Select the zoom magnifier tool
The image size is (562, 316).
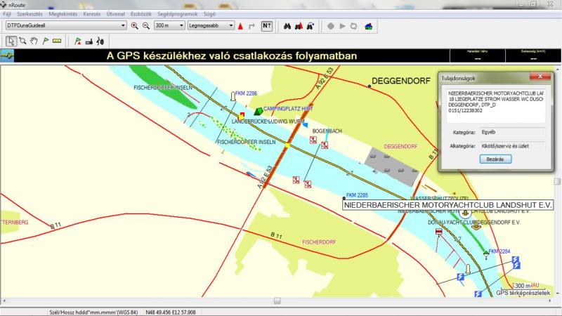(23, 41)
